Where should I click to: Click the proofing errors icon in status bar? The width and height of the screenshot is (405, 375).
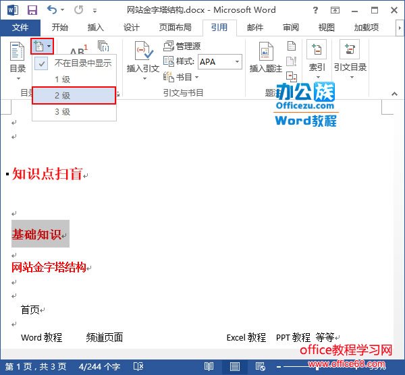coord(138,366)
